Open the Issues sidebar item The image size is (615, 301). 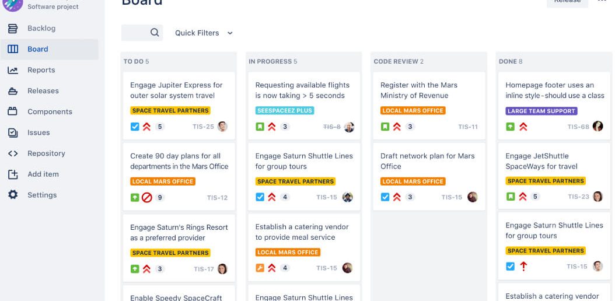[x=39, y=132]
